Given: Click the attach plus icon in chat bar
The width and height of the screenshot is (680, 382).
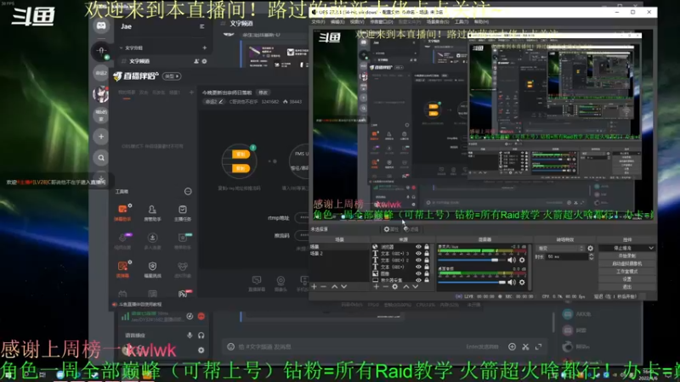Looking at the screenshot, I should 513,346.
